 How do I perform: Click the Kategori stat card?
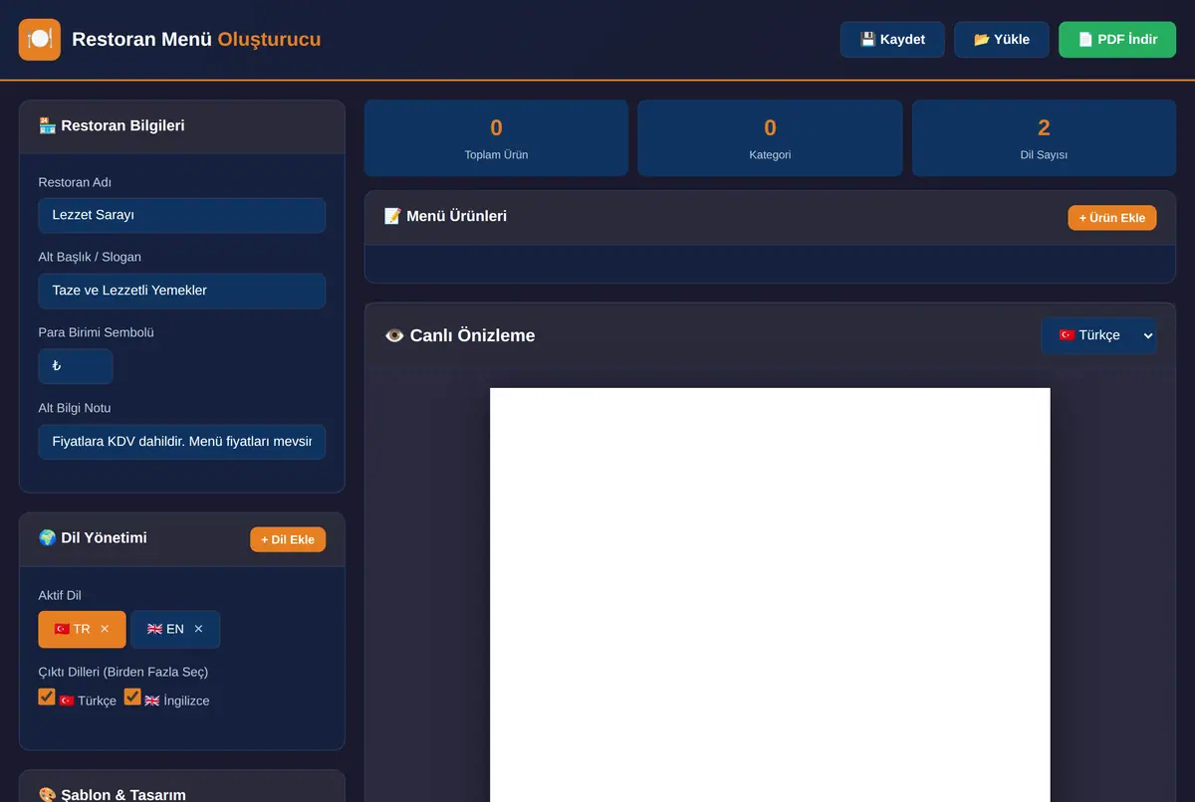click(x=770, y=138)
